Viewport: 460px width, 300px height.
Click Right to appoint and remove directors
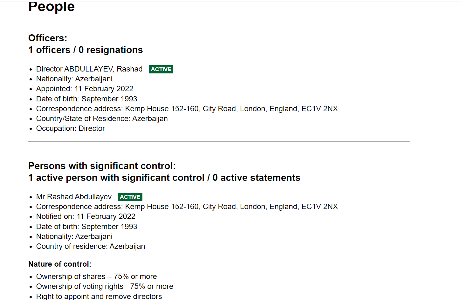pyautogui.click(x=99, y=296)
